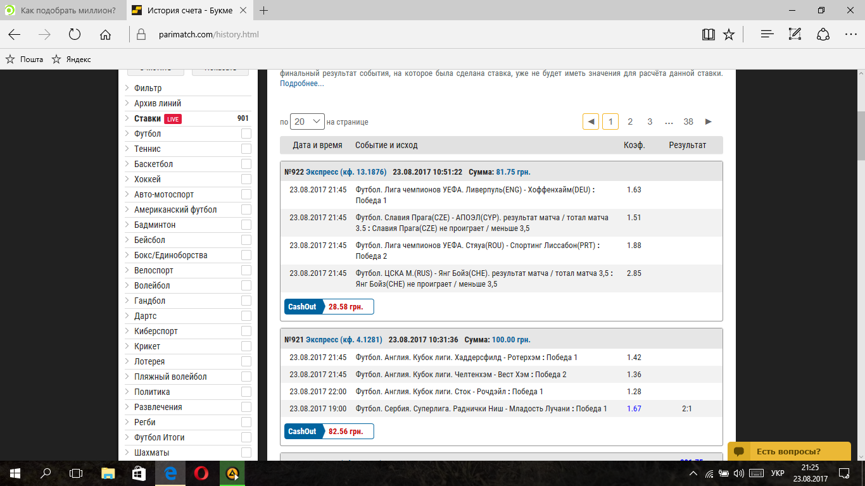Screen dimensions: 865x486
Task: Tick the Теннис checkbox
Action: click(x=246, y=149)
